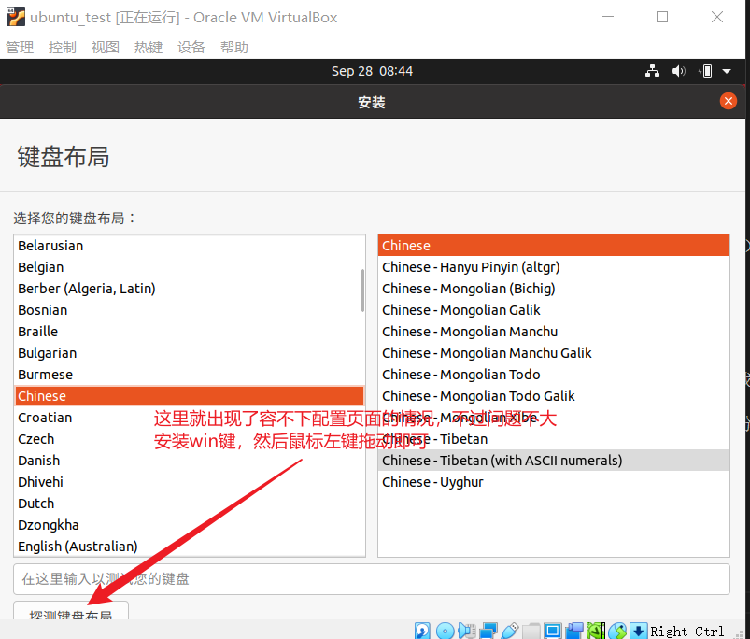Minimize the VirtualBox window
This screenshot has width=750, height=639.
(x=608, y=17)
